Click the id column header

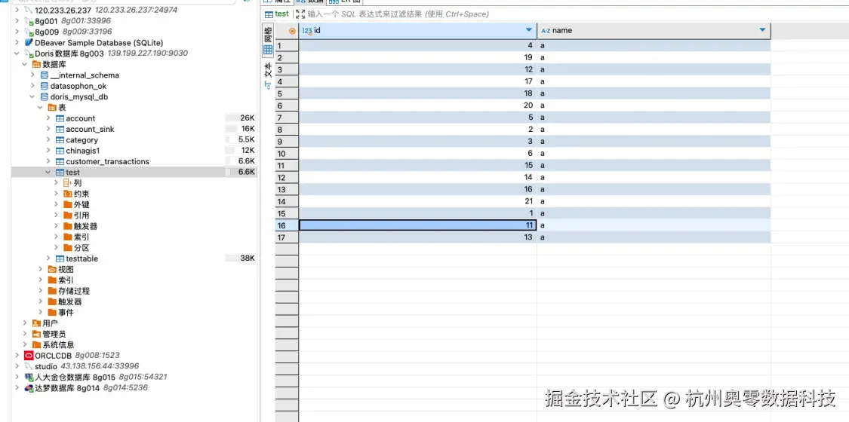tap(417, 31)
